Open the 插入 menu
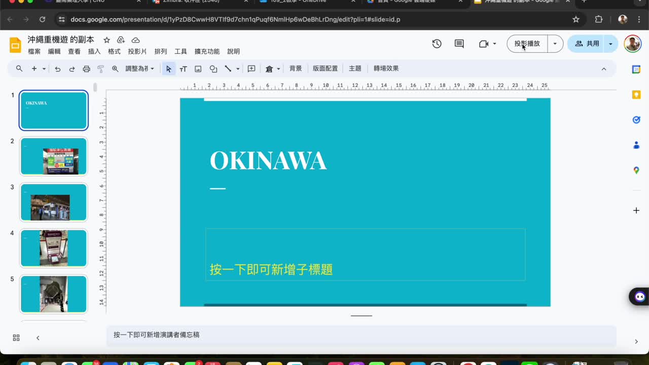Screen dimensions: 649x365 (94, 52)
